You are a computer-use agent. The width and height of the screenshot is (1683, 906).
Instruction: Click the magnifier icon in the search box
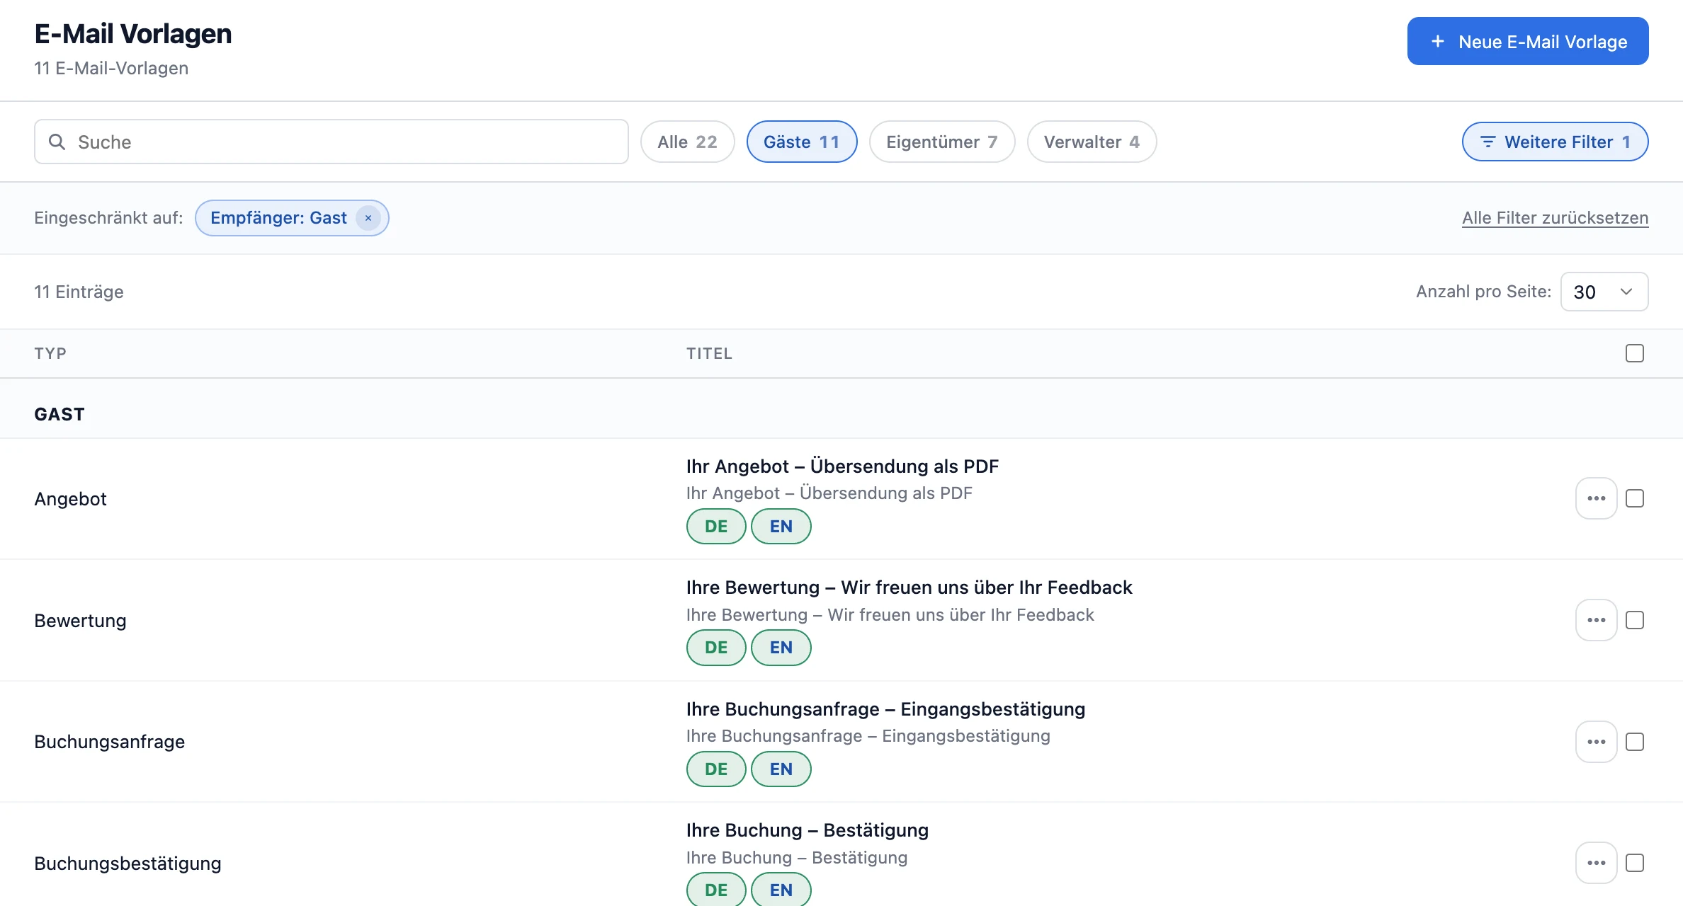(57, 142)
